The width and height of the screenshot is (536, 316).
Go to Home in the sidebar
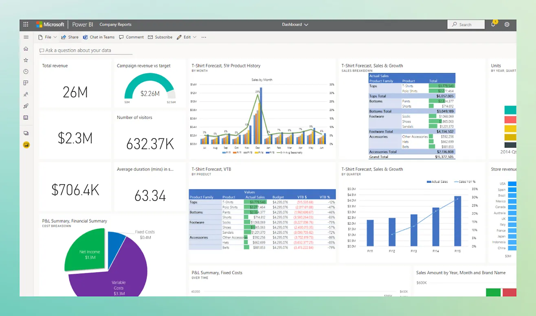pyautogui.click(x=26, y=49)
